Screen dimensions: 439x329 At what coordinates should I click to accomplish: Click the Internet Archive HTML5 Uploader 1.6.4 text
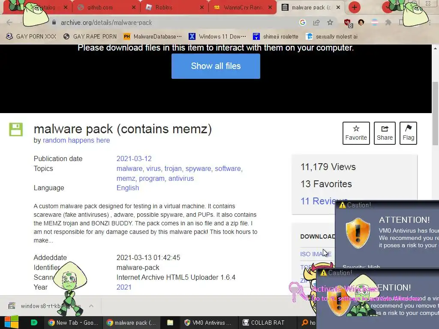(176, 277)
